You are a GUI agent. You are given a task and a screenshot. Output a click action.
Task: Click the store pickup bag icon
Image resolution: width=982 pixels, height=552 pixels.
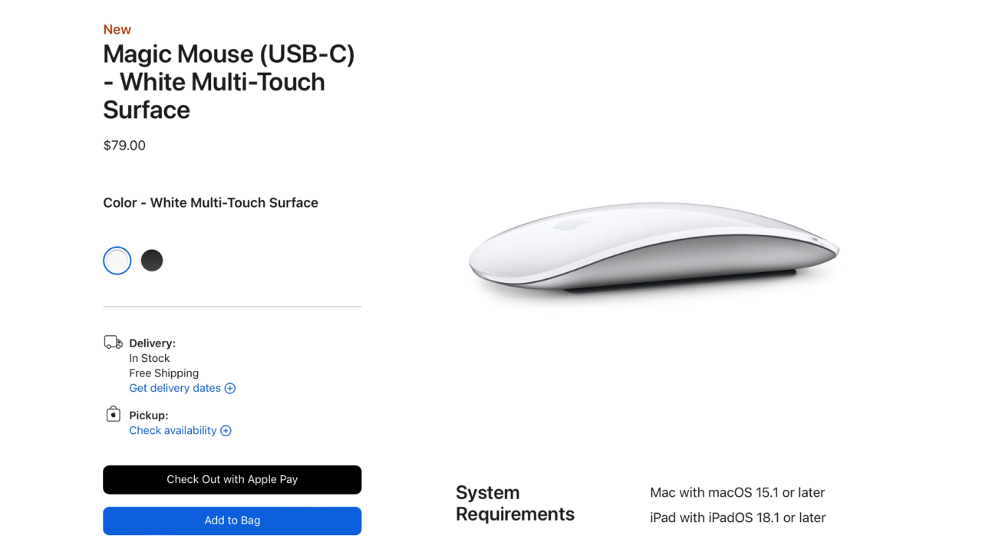click(x=113, y=413)
